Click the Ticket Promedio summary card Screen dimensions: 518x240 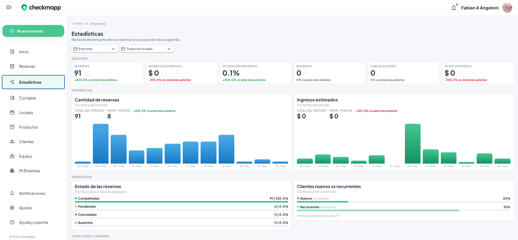(x=478, y=73)
